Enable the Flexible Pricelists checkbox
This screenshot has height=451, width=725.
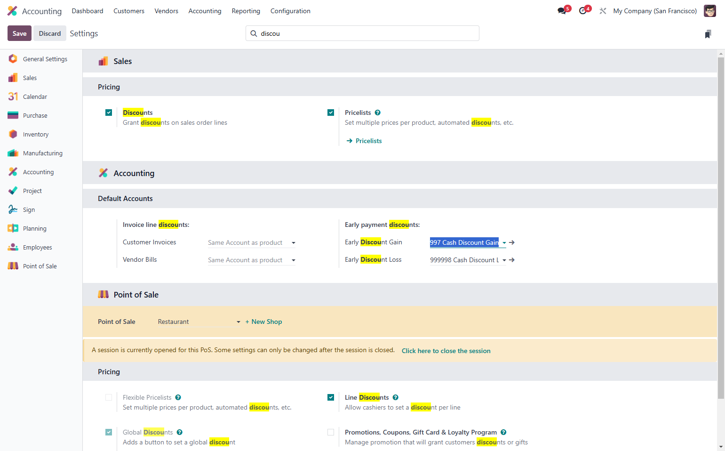pos(109,397)
